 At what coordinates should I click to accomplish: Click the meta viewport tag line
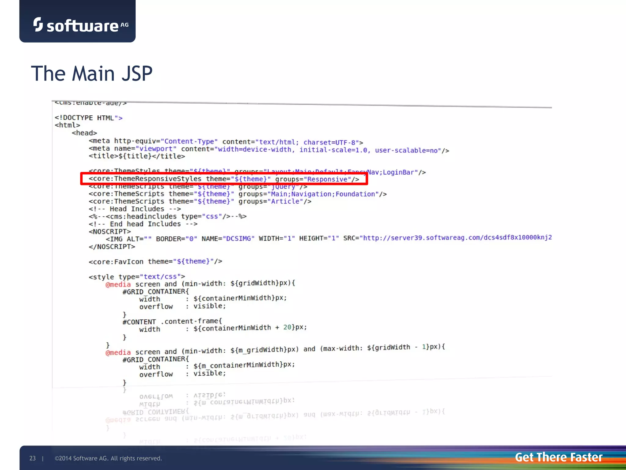click(268, 150)
